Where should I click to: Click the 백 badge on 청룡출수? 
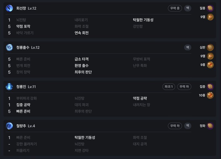coord(188,47)
